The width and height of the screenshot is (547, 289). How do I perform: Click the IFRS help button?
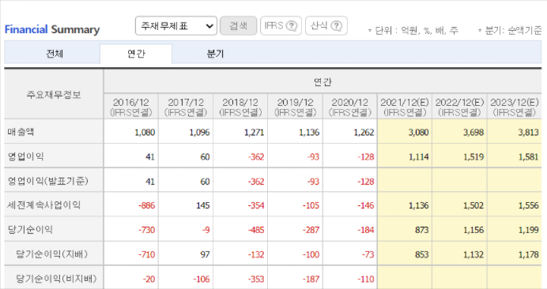[281, 26]
